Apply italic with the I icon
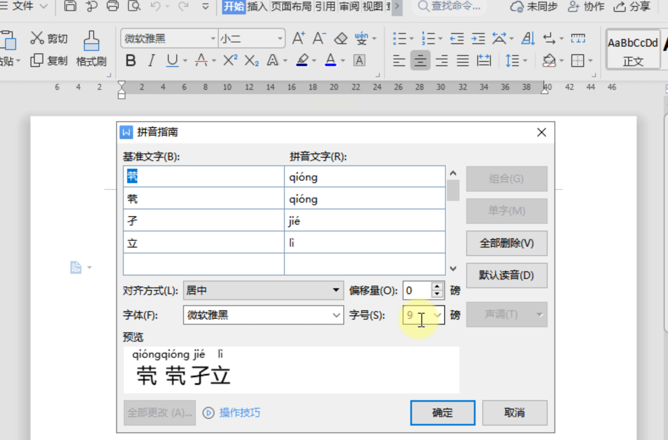This screenshot has width=668, height=440. pos(151,61)
